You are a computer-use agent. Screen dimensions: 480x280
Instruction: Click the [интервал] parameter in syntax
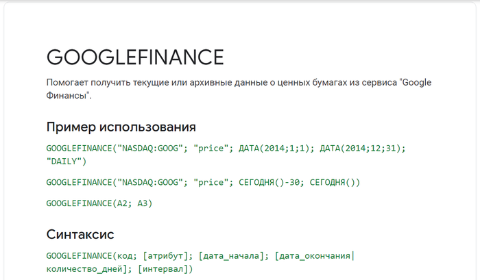coord(163,269)
